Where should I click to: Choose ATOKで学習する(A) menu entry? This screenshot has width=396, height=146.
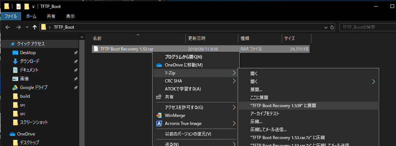(196, 89)
